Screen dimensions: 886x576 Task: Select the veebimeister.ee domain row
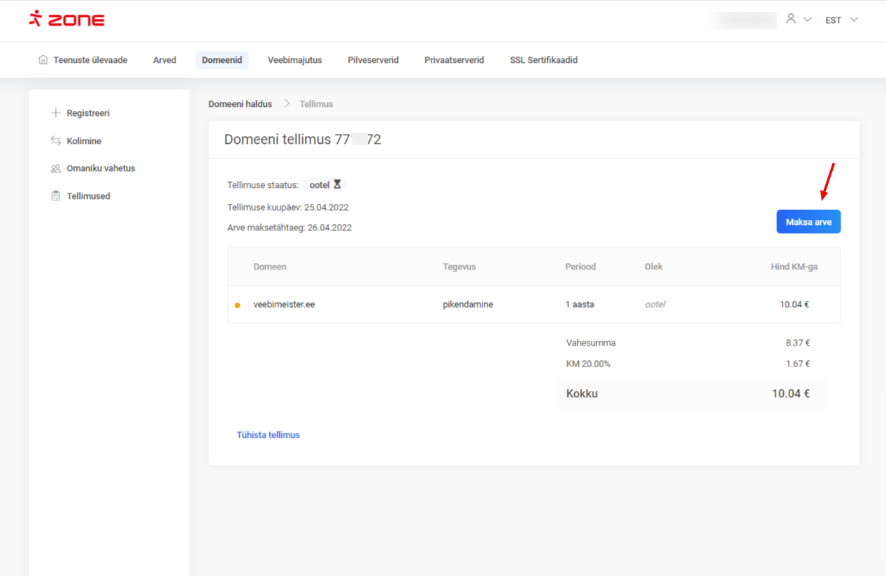[284, 304]
